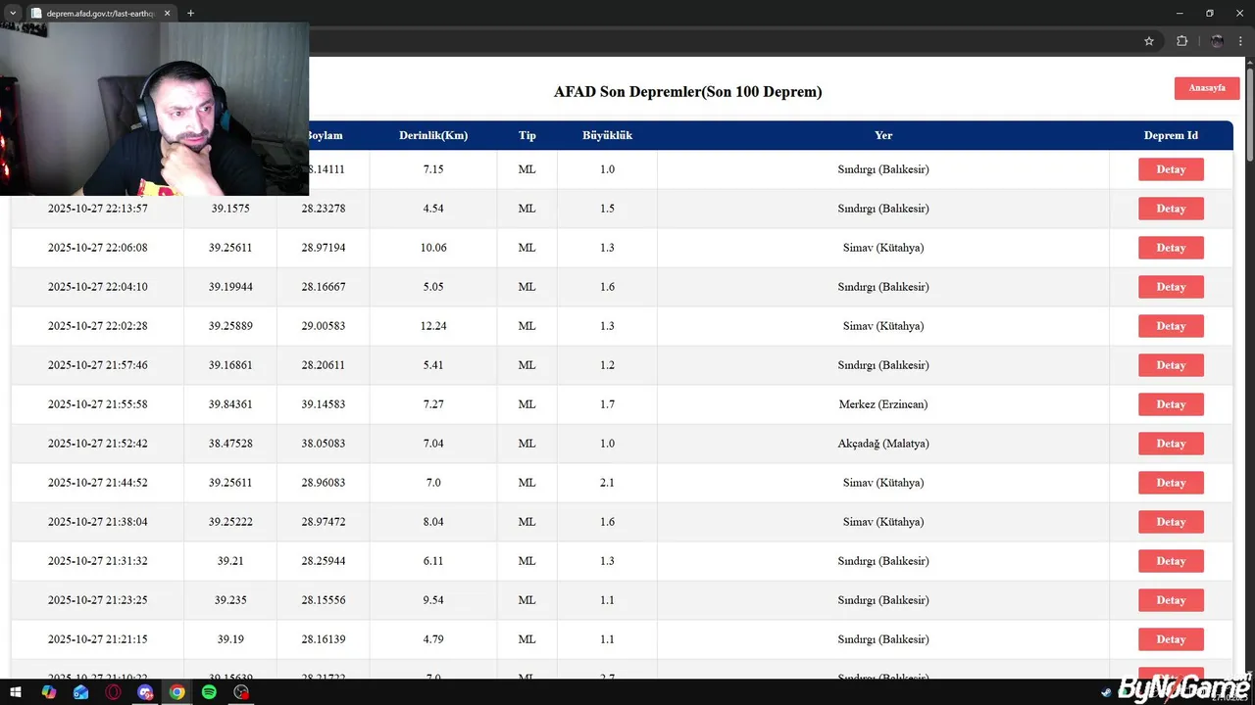
Task: Launch Copilot from the taskbar
Action: 48,692
